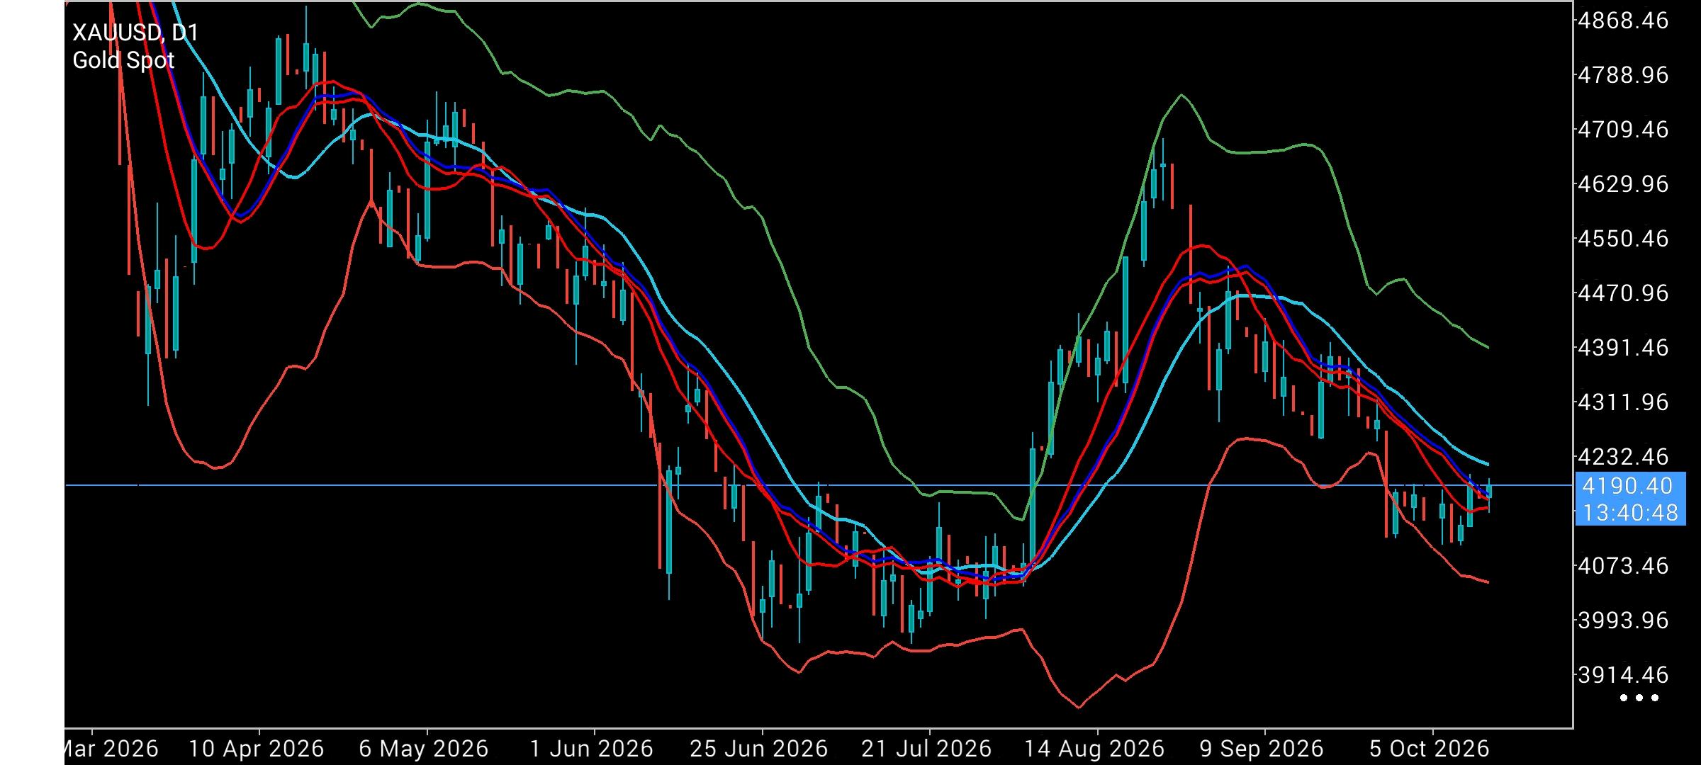Click the 10 Apr 2026 date label
Screen dimensions: 1701x765
(x=257, y=749)
